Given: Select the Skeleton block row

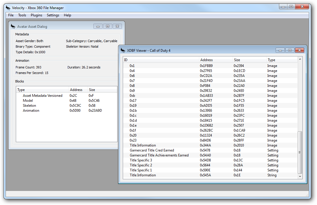Looking at the screenshot, I should click(x=67, y=106).
